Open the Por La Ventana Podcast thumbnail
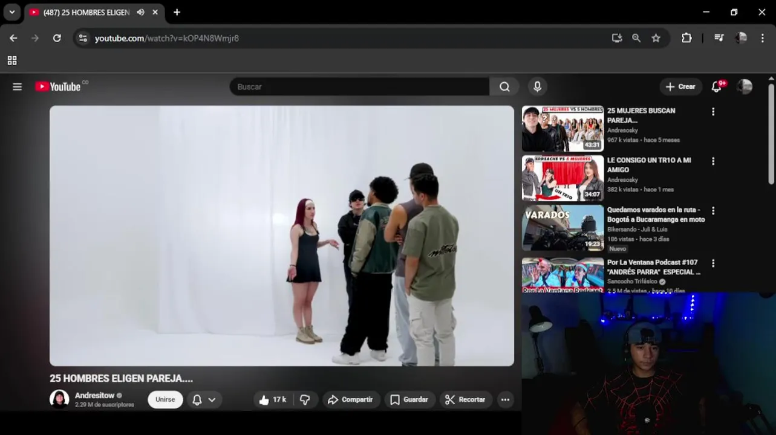This screenshot has width=776, height=435. click(563, 275)
